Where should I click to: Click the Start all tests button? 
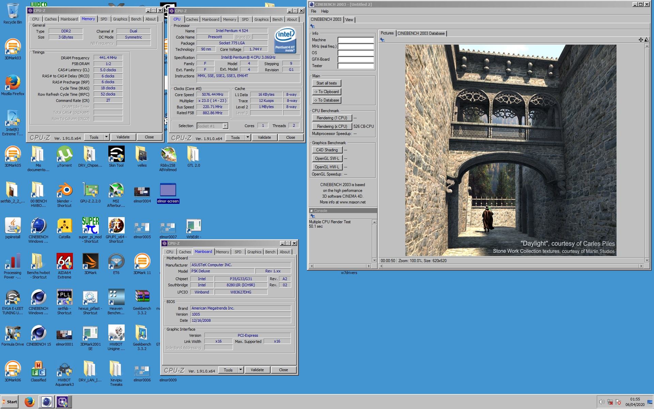(x=326, y=83)
